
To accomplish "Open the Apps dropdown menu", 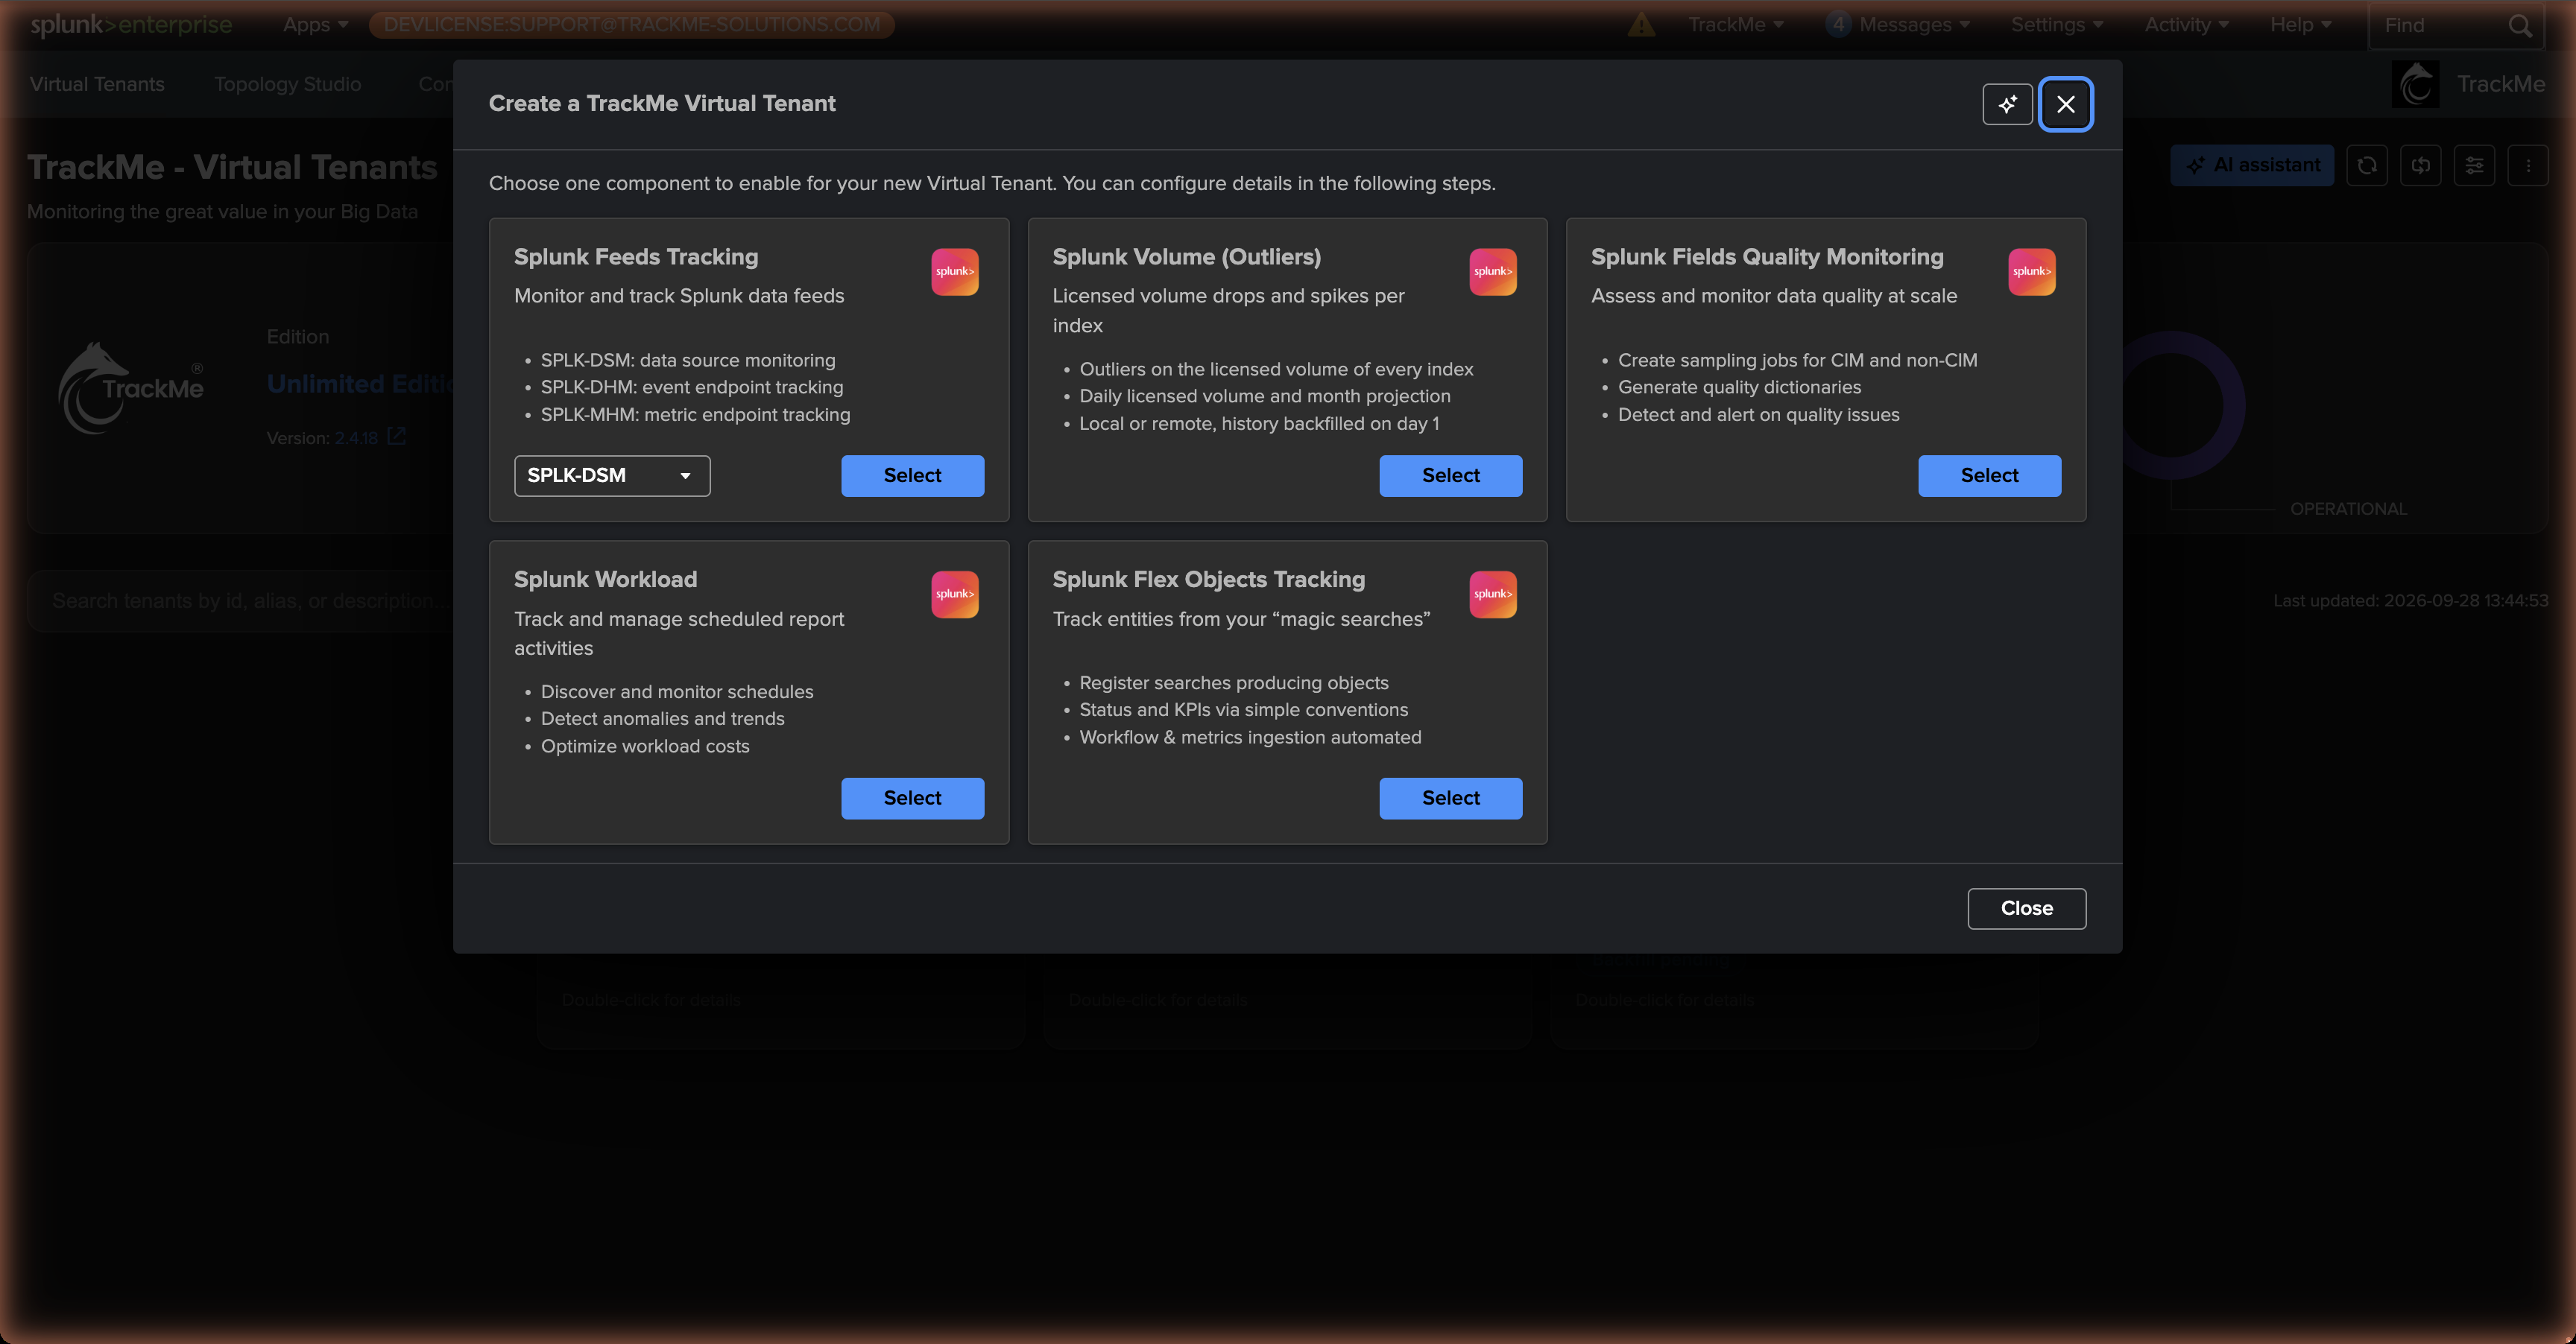I will click(315, 25).
